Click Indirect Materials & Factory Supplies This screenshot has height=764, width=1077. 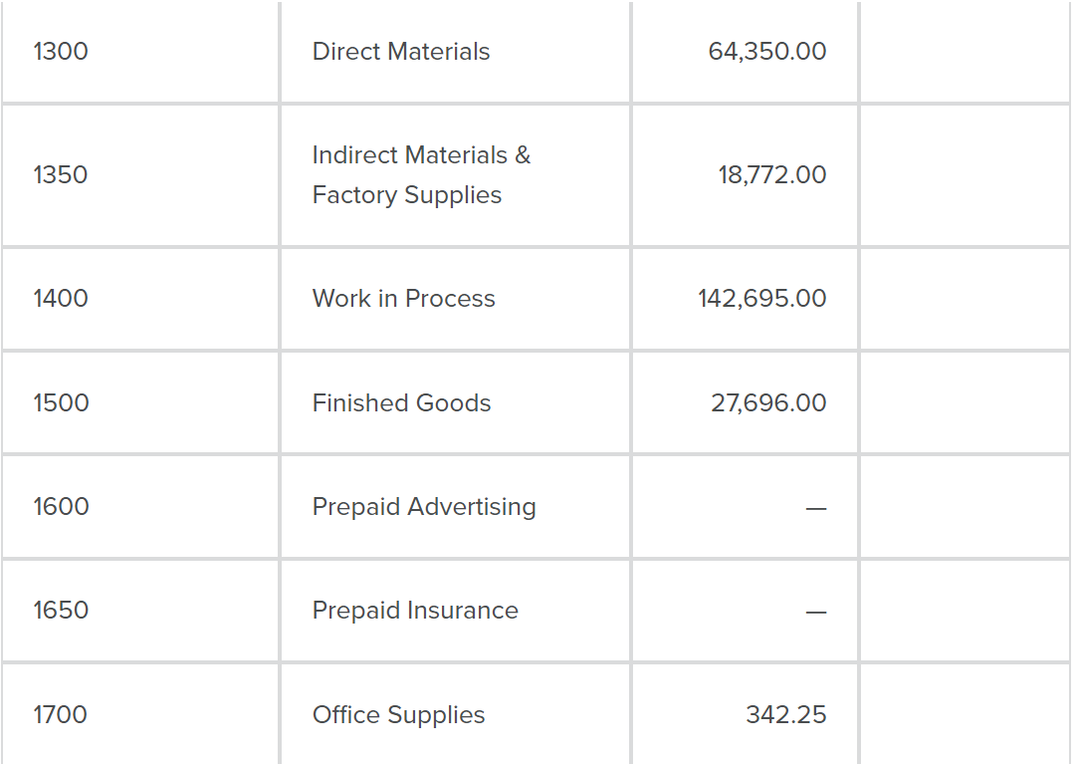pos(421,175)
